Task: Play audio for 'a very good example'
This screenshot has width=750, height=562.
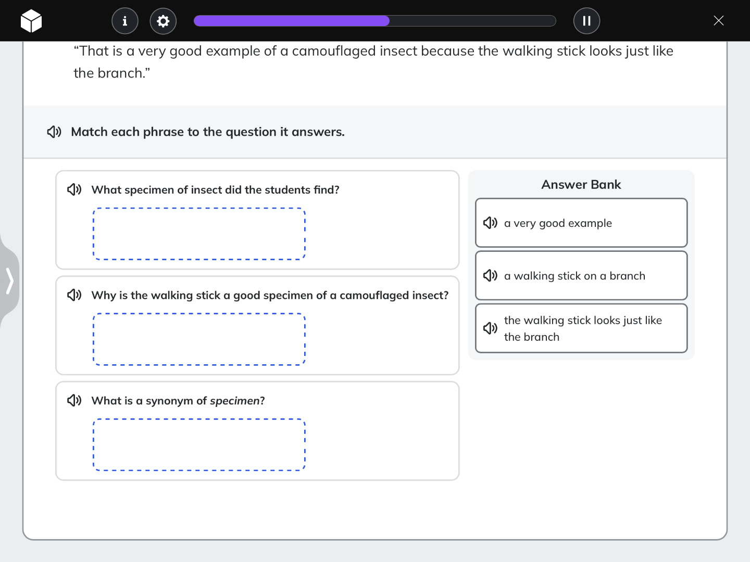Action: pyautogui.click(x=490, y=223)
